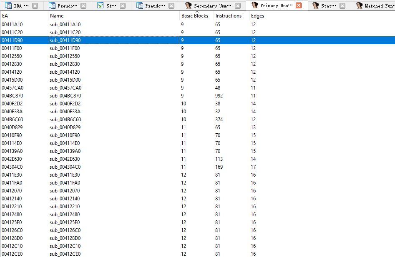Click the row for sub_00457CA0
395x257 pixels.
coord(65,88)
